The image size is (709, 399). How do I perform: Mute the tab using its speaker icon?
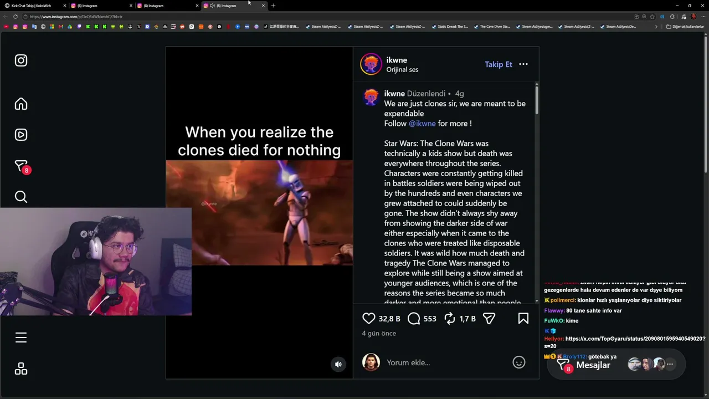pyautogui.click(x=212, y=6)
